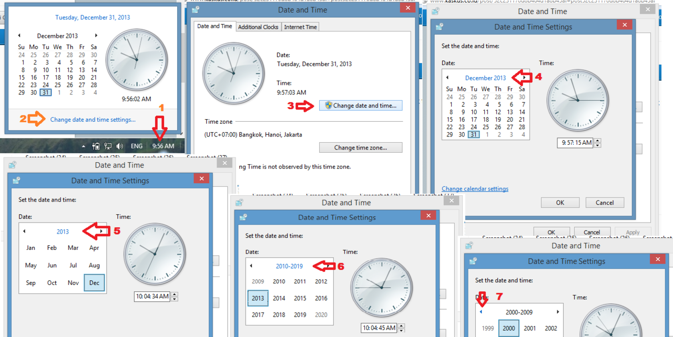The width and height of the screenshot is (673, 337).
Task: Click 'December 2013' title in calendar flyout
Action: [57, 36]
